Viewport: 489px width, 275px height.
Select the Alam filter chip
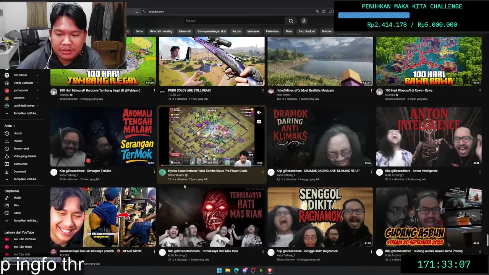coord(288,31)
